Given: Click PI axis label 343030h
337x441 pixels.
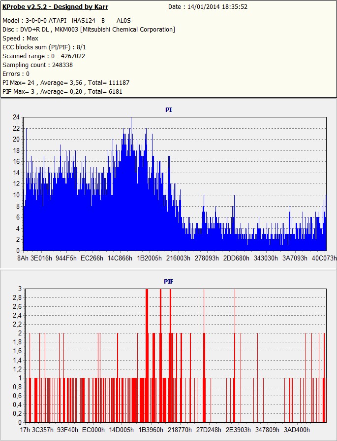Looking at the screenshot, I should [266, 258].
